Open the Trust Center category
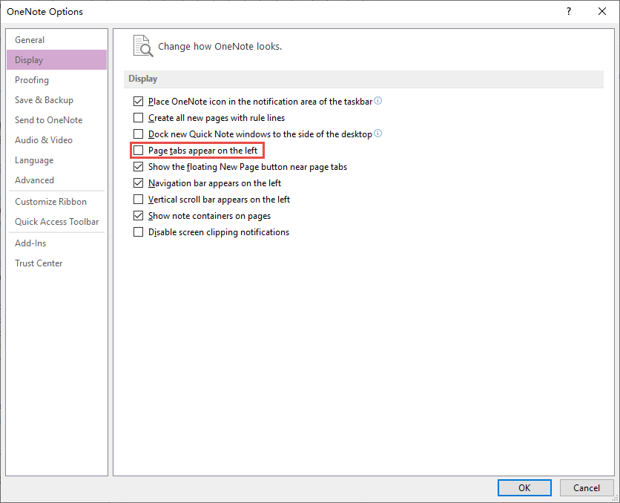The width and height of the screenshot is (620, 503). (56, 263)
